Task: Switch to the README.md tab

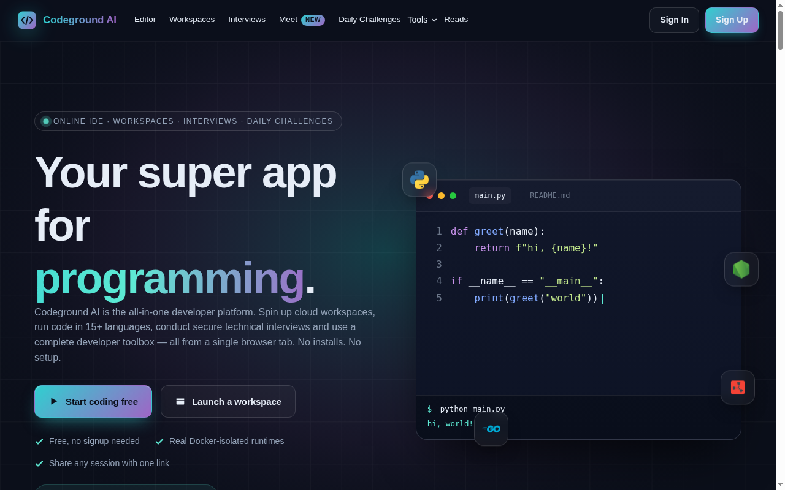Action: (549, 195)
